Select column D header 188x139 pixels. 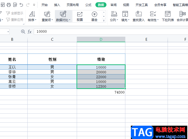click(101, 39)
